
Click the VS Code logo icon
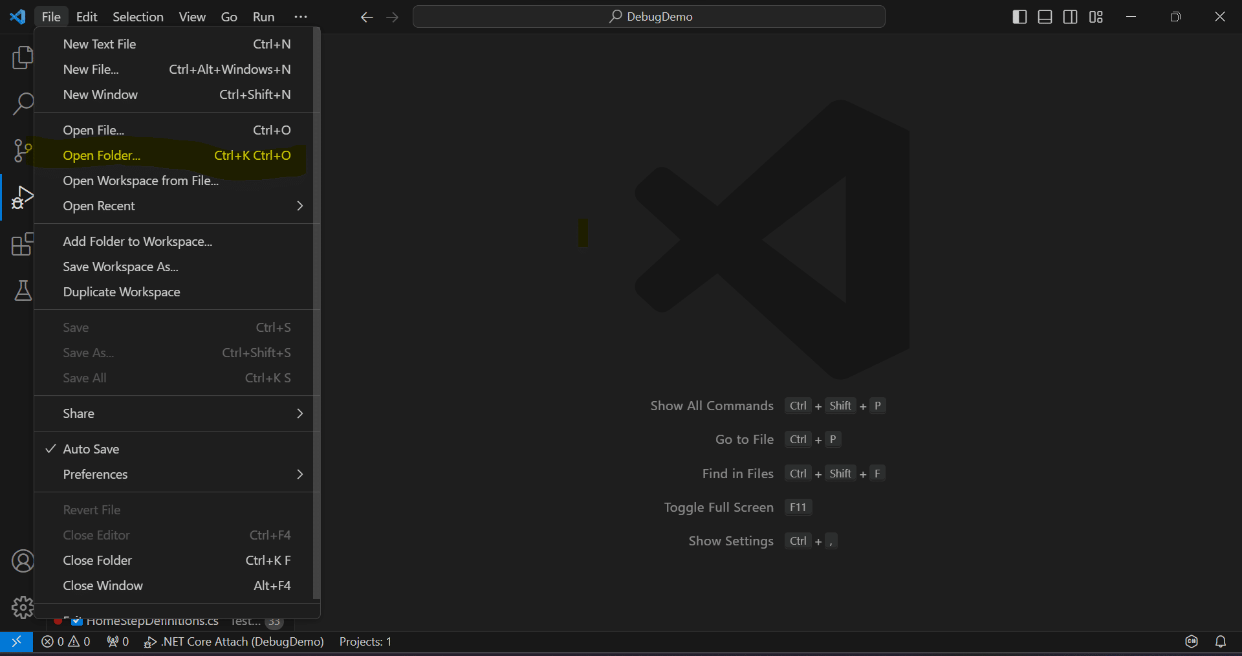click(x=17, y=16)
